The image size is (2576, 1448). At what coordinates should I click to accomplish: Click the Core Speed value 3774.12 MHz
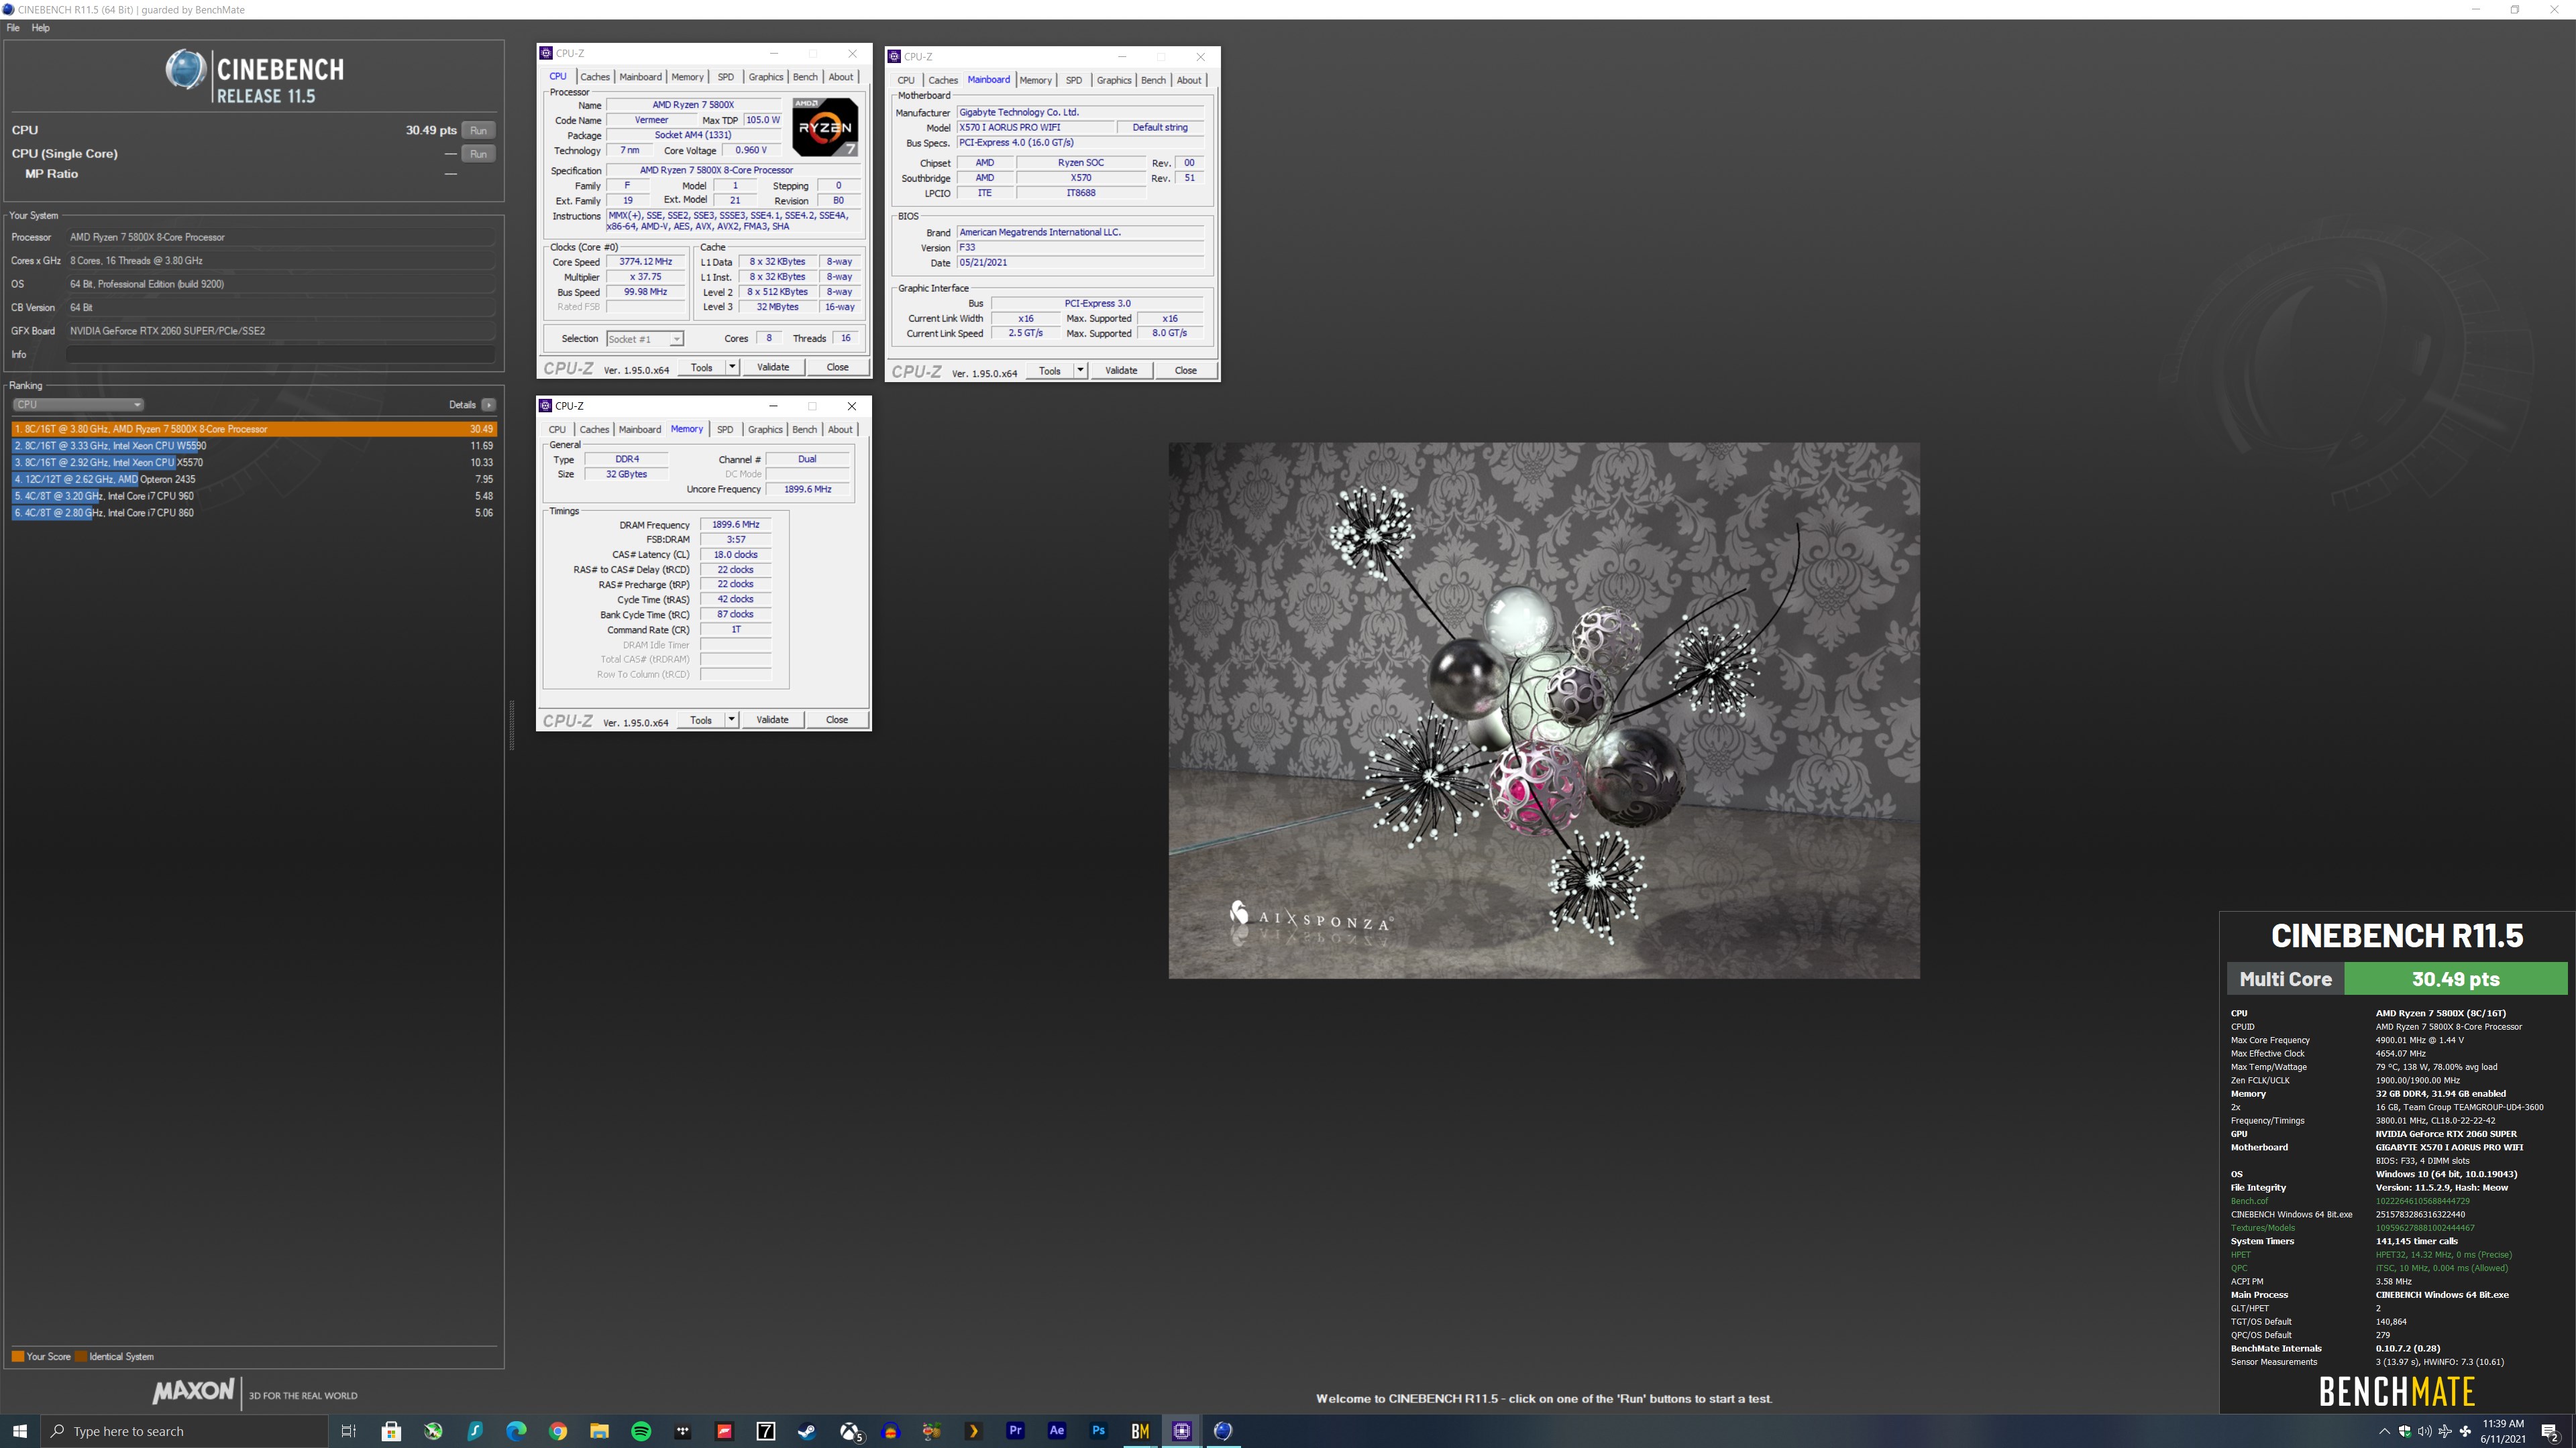tap(645, 262)
